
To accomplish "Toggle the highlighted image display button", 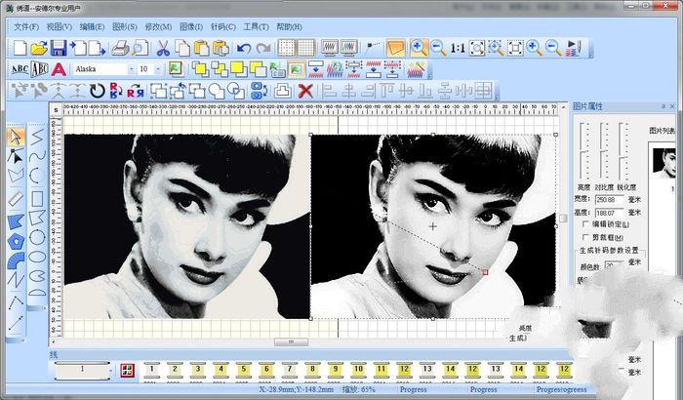I will [297, 69].
